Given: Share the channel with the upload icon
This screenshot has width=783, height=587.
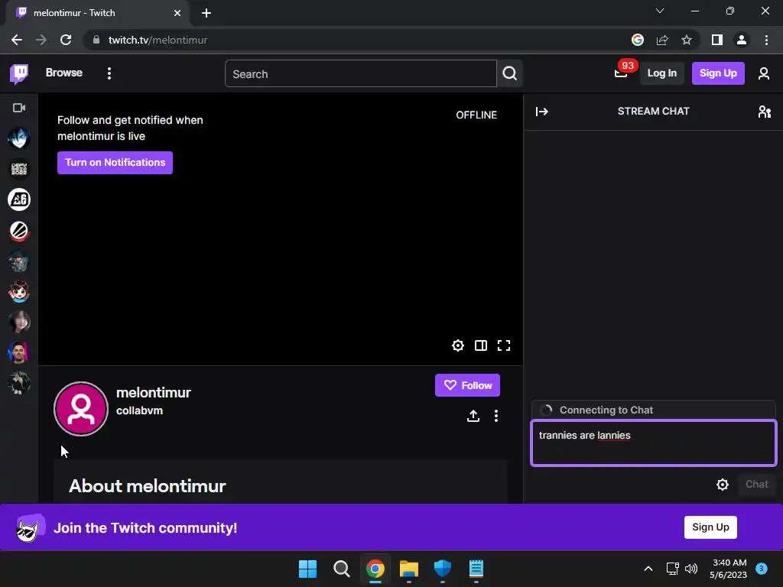Looking at the screenshot, I should pyautogui.click(x=473, y=416).
